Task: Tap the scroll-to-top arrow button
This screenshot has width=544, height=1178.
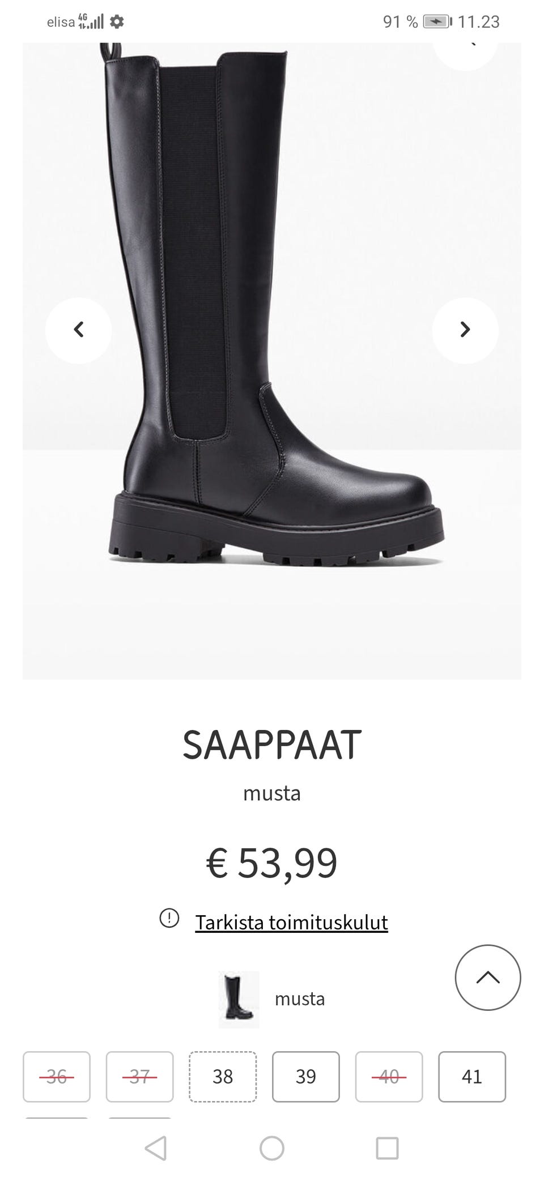Action: [488, 977]
